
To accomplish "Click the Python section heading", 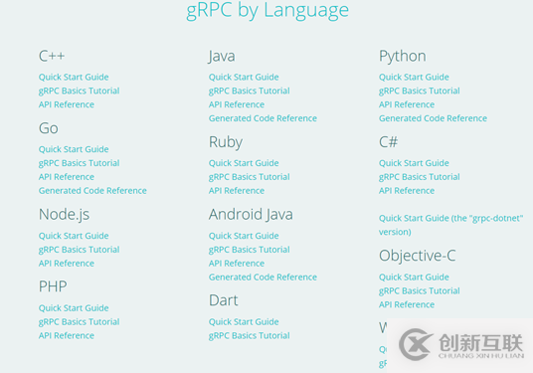I will [x=403, y=57].
